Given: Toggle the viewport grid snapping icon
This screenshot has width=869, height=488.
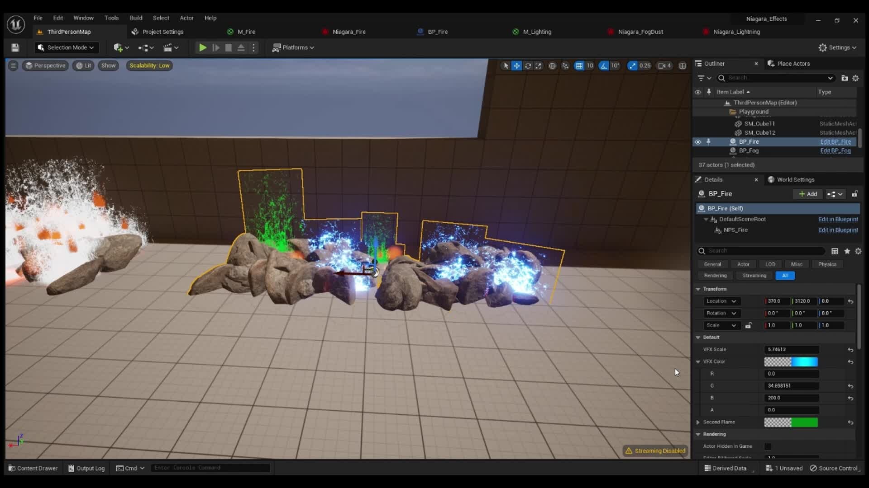Looking at the screenshot, I should [579, 66].
